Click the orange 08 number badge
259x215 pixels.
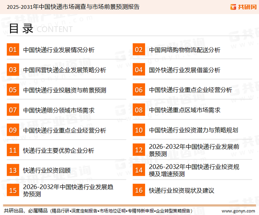(139, 110)
